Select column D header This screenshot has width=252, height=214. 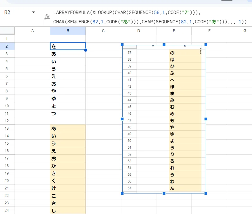point(138,31)
